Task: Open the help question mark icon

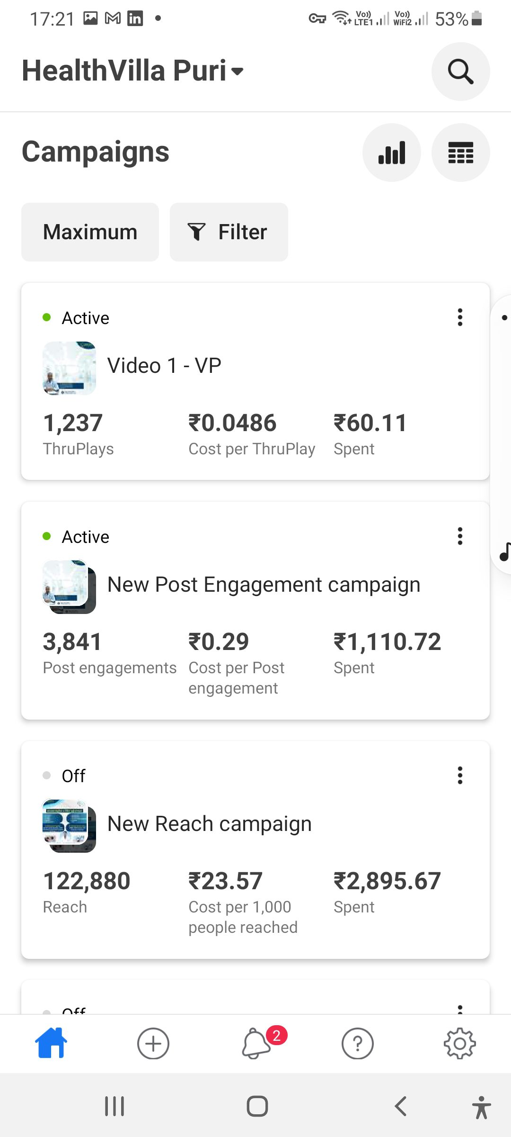Action: [x=357, y=1043]
